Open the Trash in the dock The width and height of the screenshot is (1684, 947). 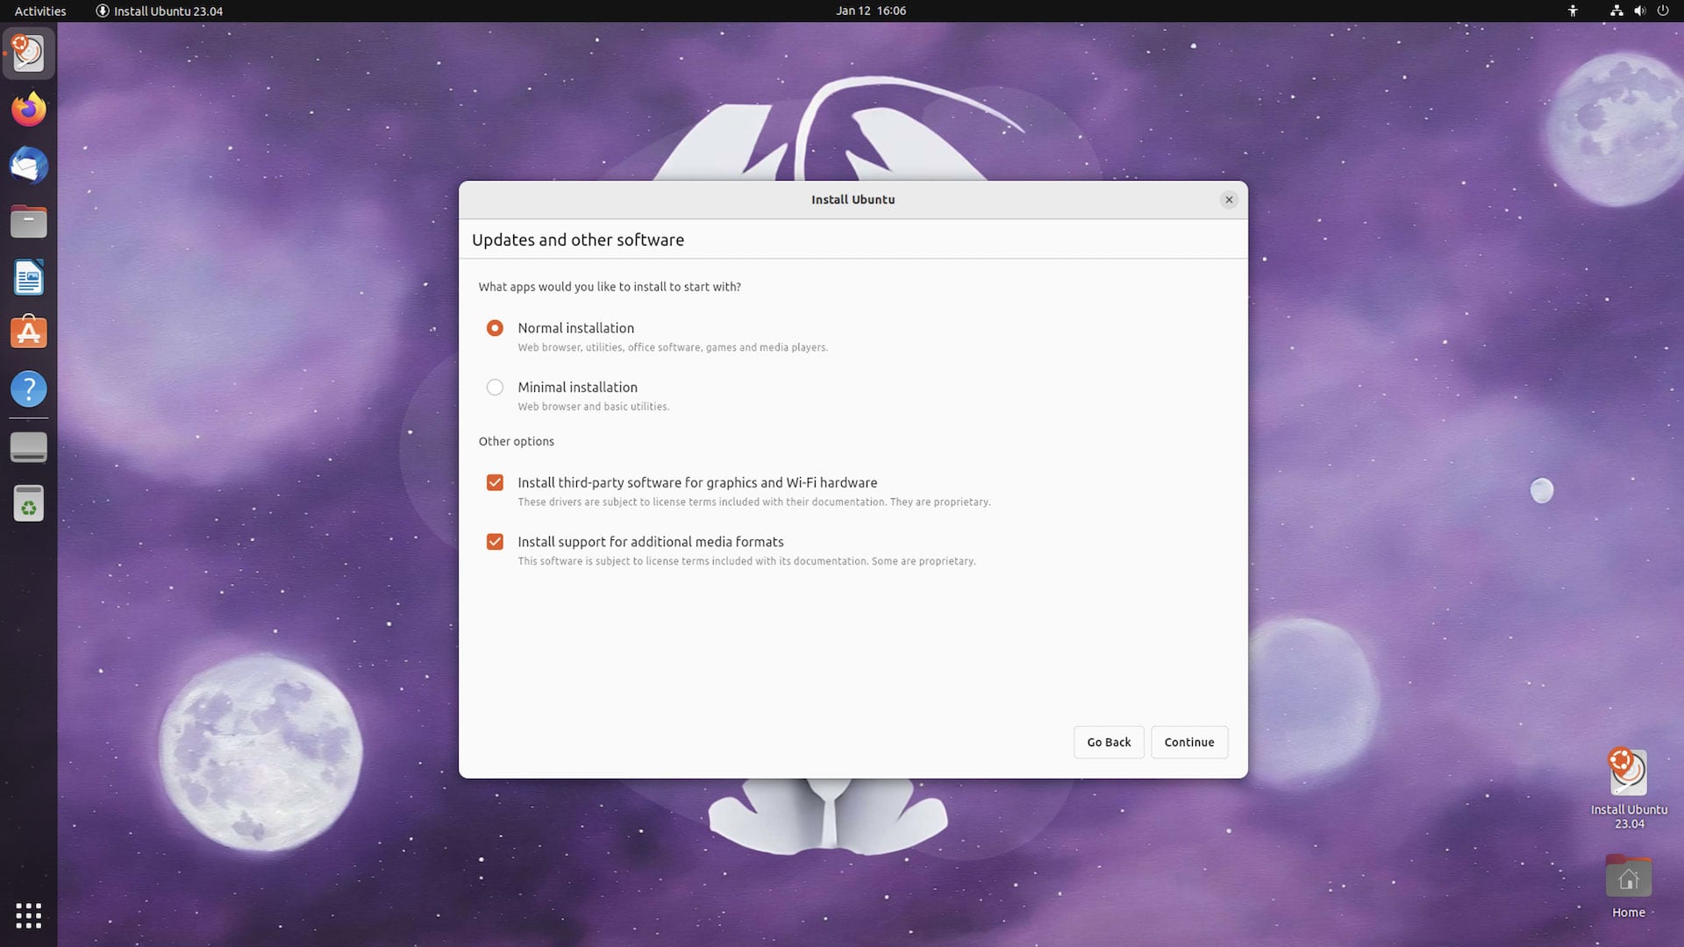point(29,503)
